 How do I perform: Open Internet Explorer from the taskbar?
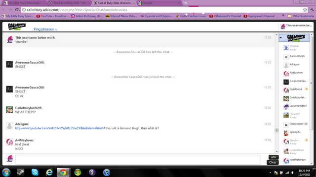click(x=49, y=173)
